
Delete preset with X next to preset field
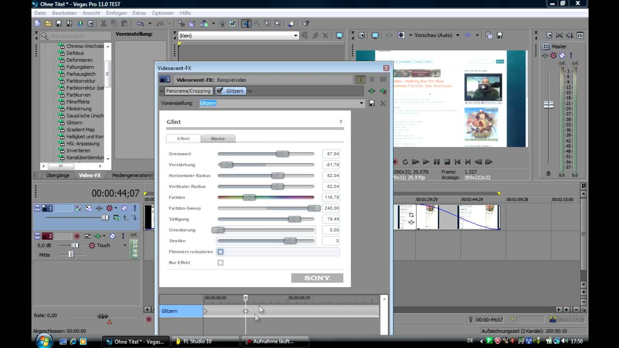pos(383,103)
